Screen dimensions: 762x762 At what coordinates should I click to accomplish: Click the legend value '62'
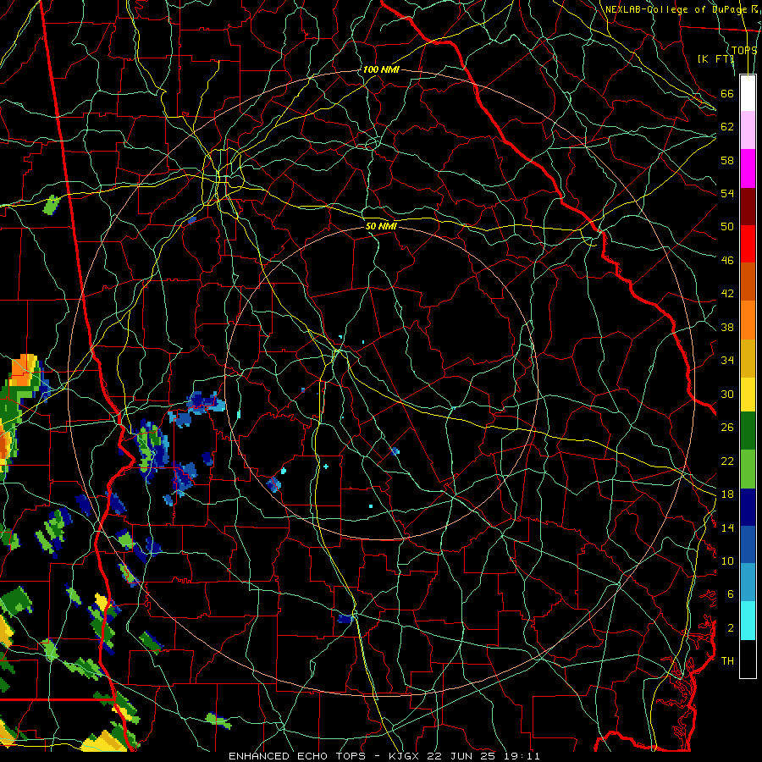727,127
